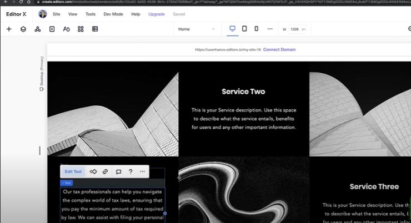Open the Pages panel icon
Image resolution: width=411 pixels, height=223 pixels.
click(x=52, y=29)
